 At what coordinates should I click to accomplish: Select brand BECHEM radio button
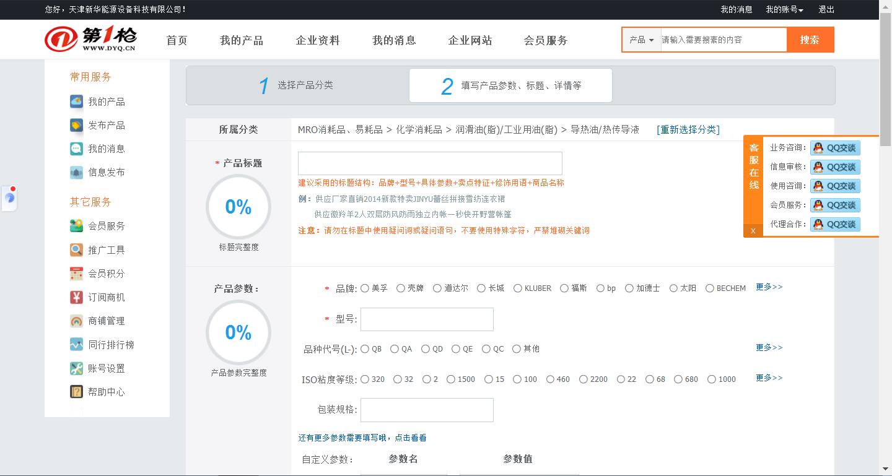710,288
